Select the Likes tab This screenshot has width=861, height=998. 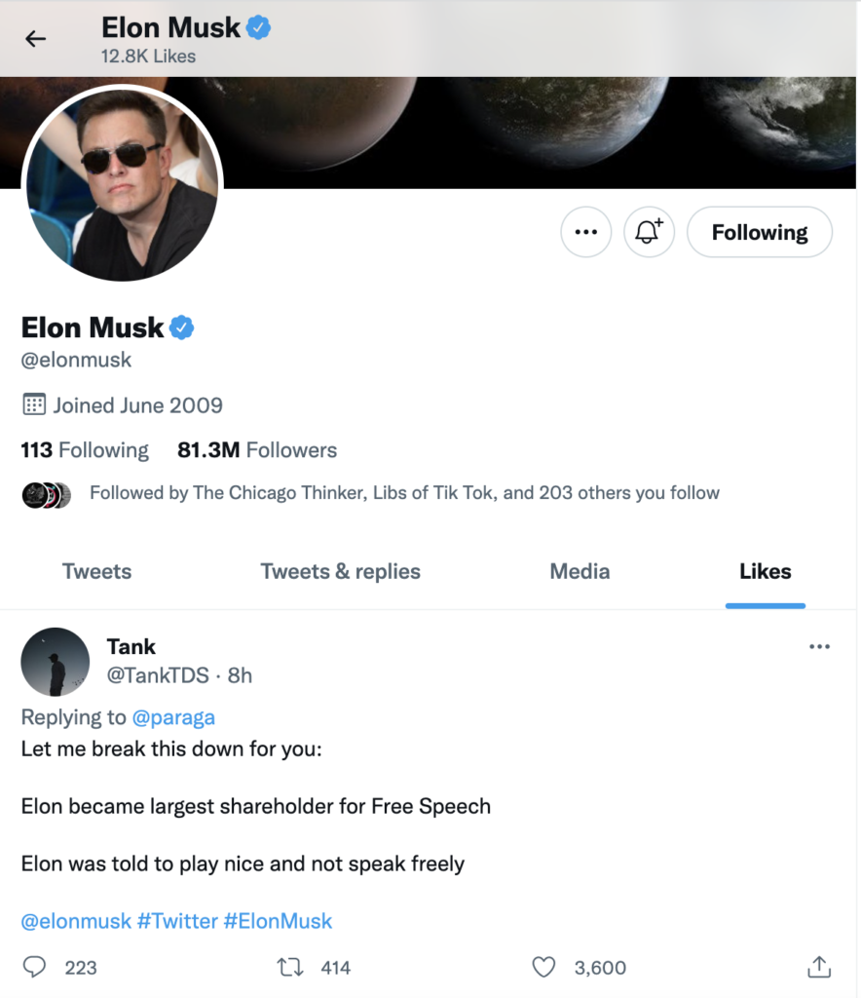[765, 571]
